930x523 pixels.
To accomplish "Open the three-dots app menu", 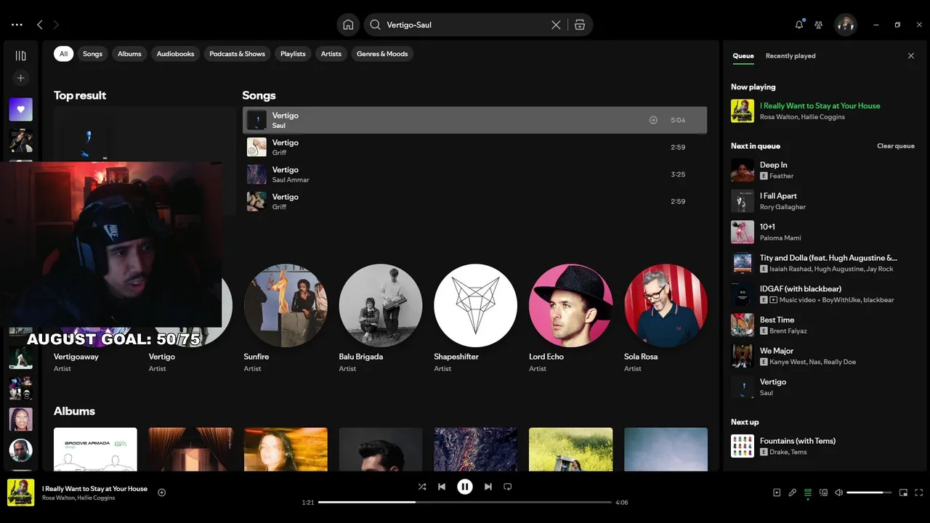I will click(17, 25).
